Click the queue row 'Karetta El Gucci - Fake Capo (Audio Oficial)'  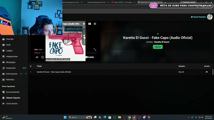(x=120, y=72)
